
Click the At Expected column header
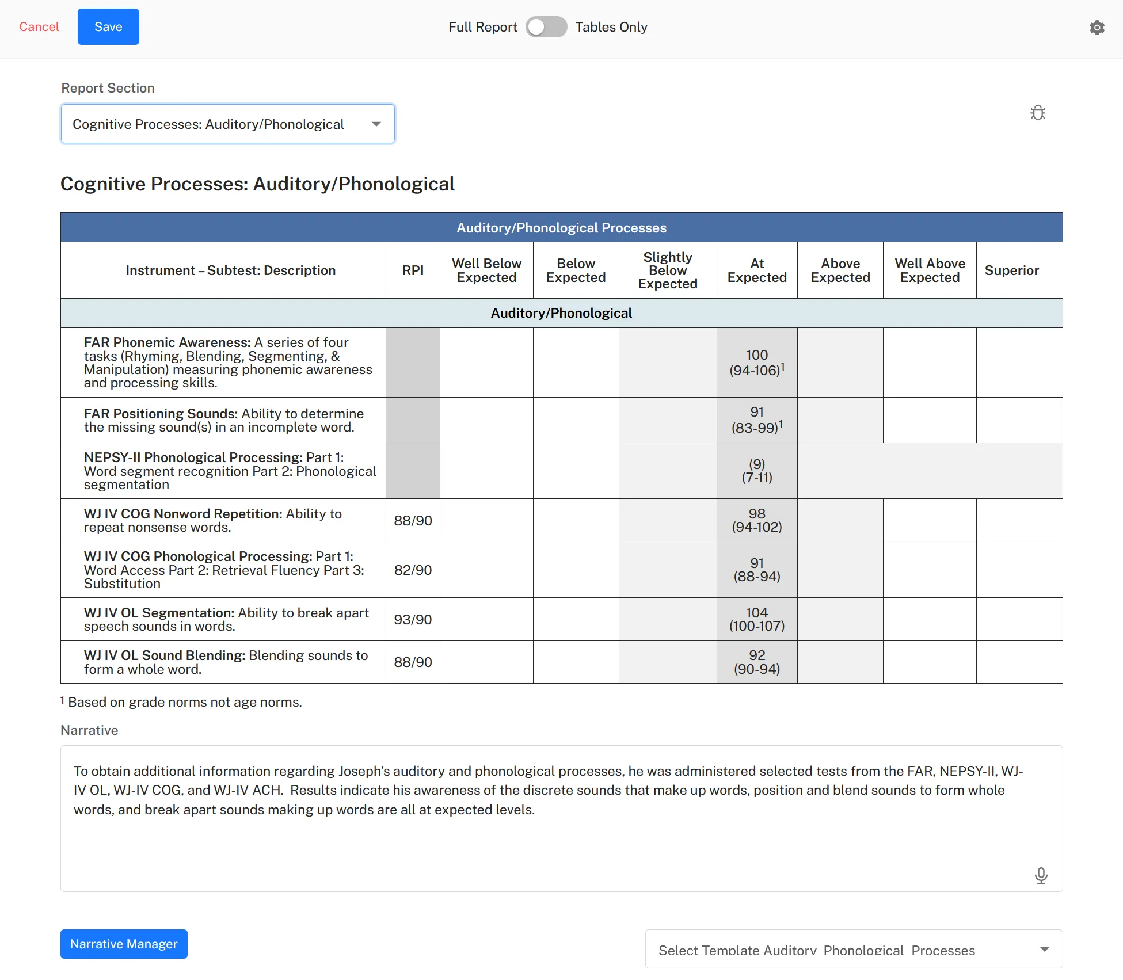[x=757, y=270]
